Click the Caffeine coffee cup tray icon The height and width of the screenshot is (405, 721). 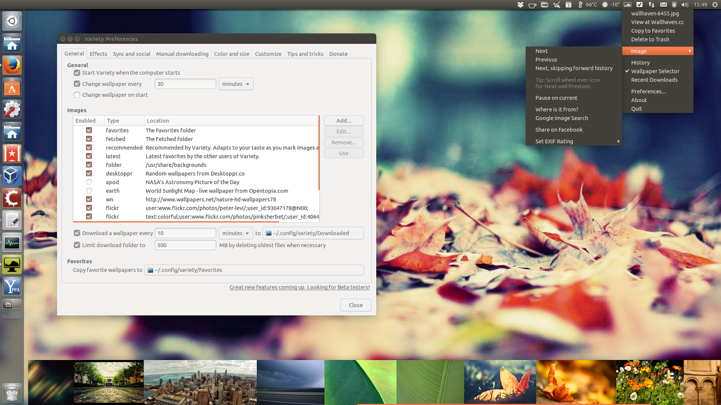pyautogui.click(x=533, y=4)
